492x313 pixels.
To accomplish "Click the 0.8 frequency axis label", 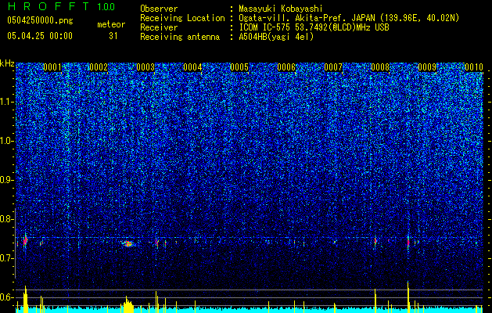I will tap(6, 219).
